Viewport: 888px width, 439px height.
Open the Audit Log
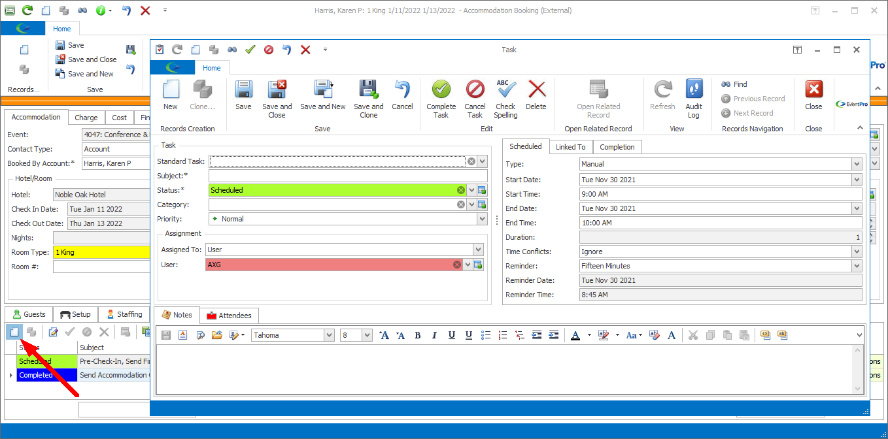[x=694, y=99]
